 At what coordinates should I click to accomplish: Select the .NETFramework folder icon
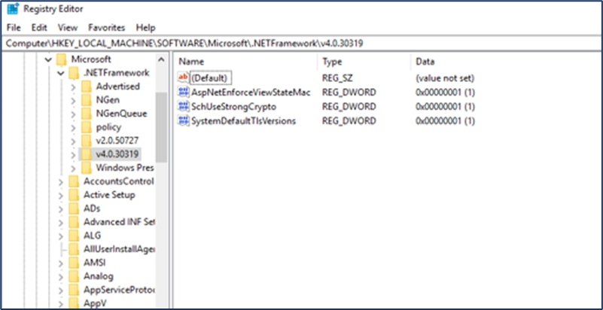tap(74, 73)
